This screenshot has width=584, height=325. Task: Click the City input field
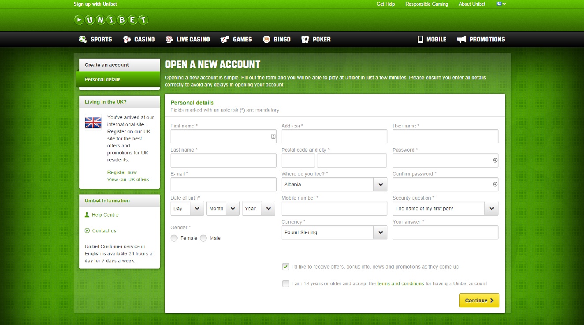352,161
